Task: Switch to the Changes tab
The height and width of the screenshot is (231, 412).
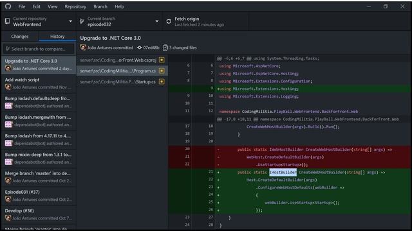Action: click(x=20, y=37)
